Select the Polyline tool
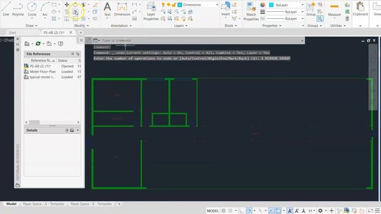Screen dimensions: 381x214 tap(18, 9)
